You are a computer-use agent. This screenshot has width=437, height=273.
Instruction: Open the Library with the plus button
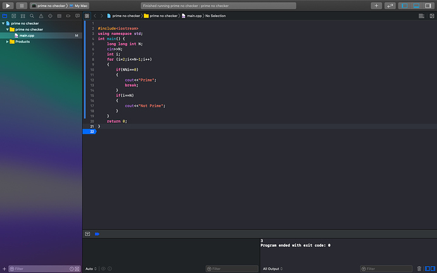pyautogui.click(x=376, y=6)
